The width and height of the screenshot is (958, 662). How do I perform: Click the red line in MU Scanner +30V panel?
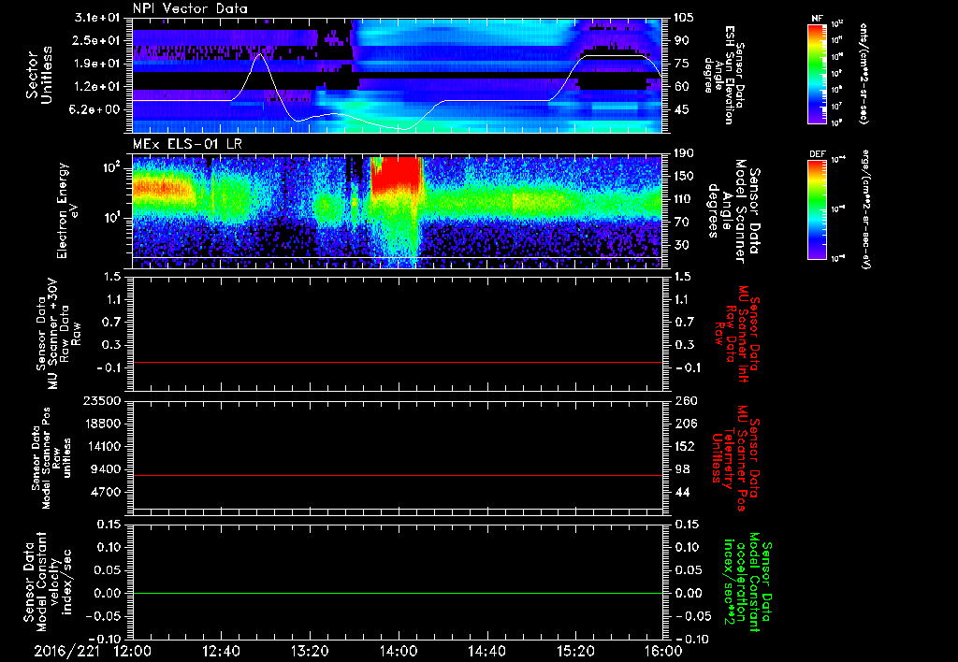click(x=397, y=362)
